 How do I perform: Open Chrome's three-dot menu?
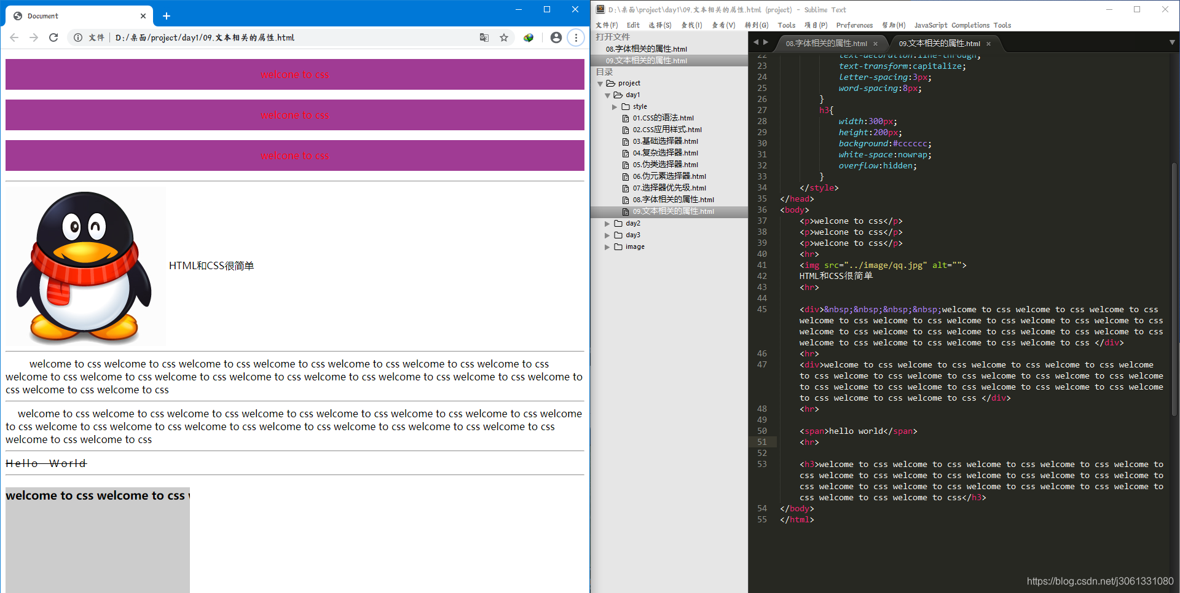[576, 37]
